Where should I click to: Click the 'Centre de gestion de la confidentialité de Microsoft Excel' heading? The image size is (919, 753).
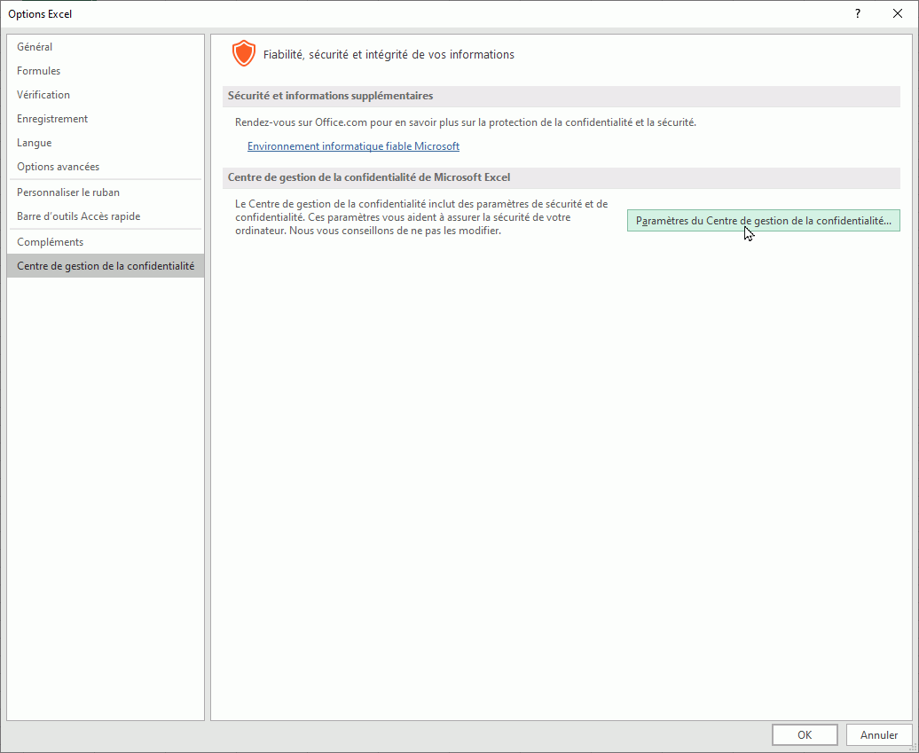369,177
